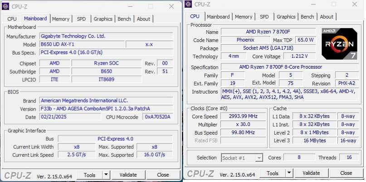Click Bus Specs value PCI-Express 4.0 (16.0 GT/s)

[x=106, y=52]
